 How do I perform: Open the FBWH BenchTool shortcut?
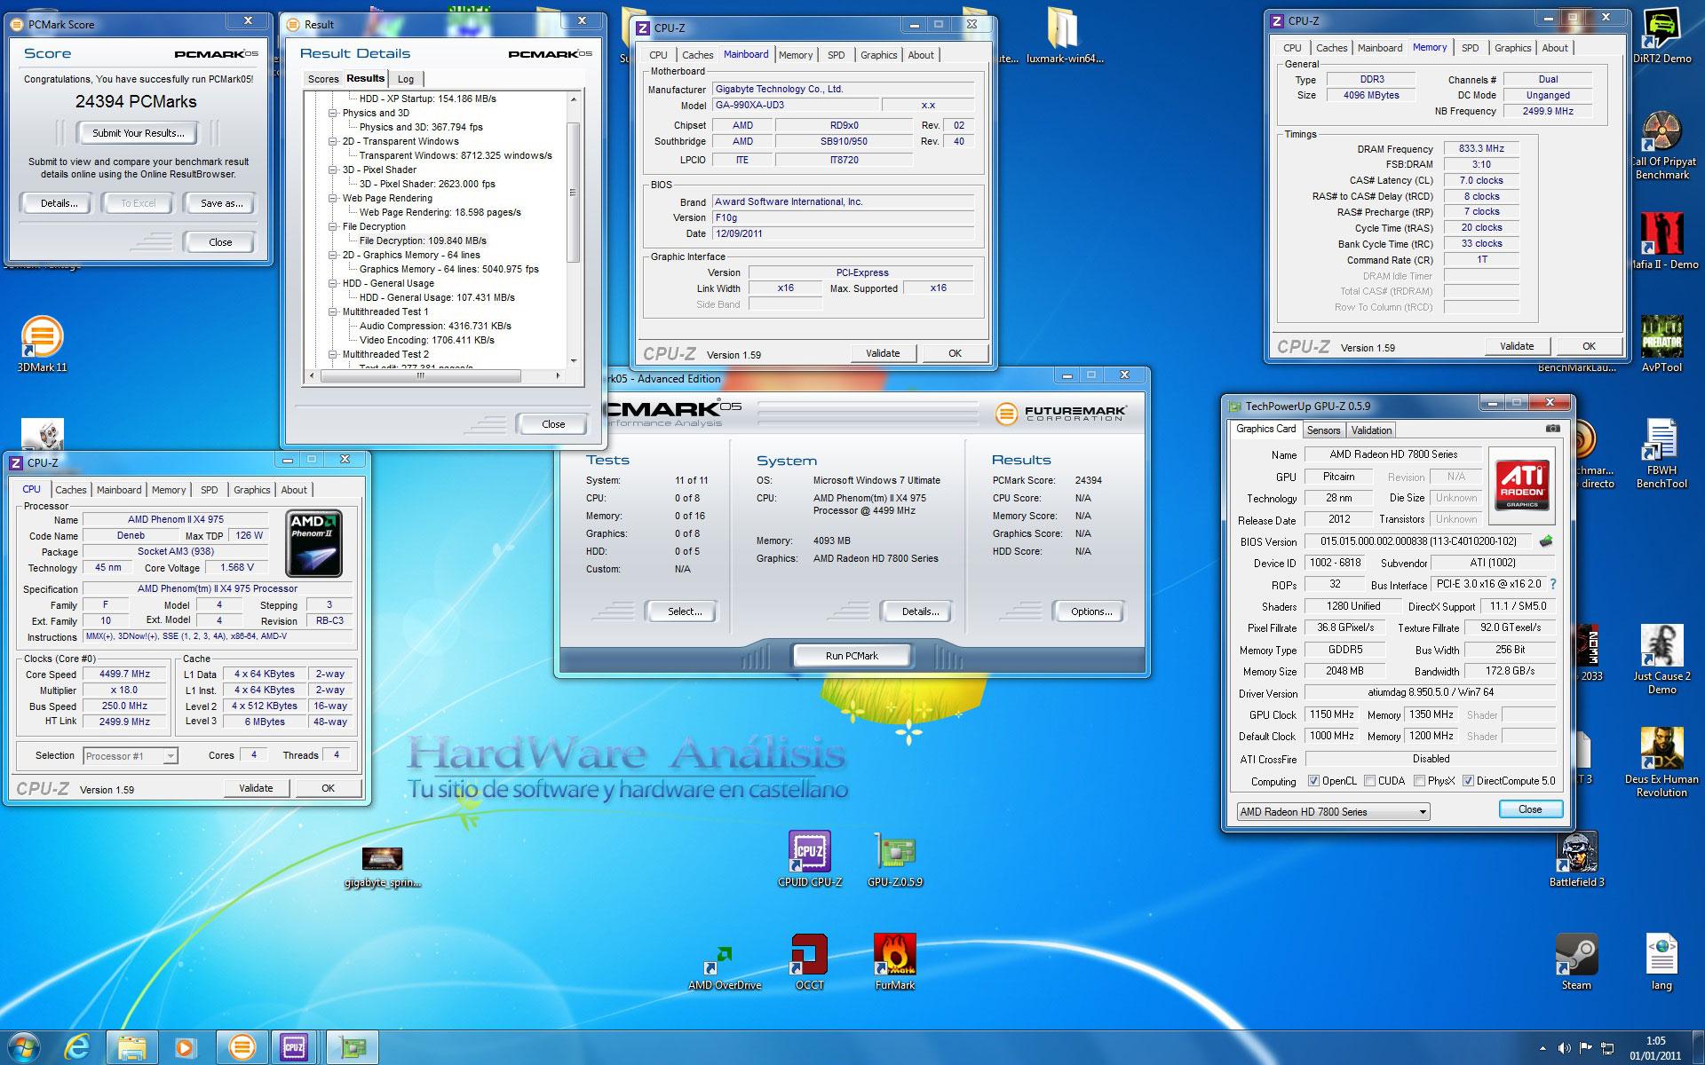[1661, 454]
